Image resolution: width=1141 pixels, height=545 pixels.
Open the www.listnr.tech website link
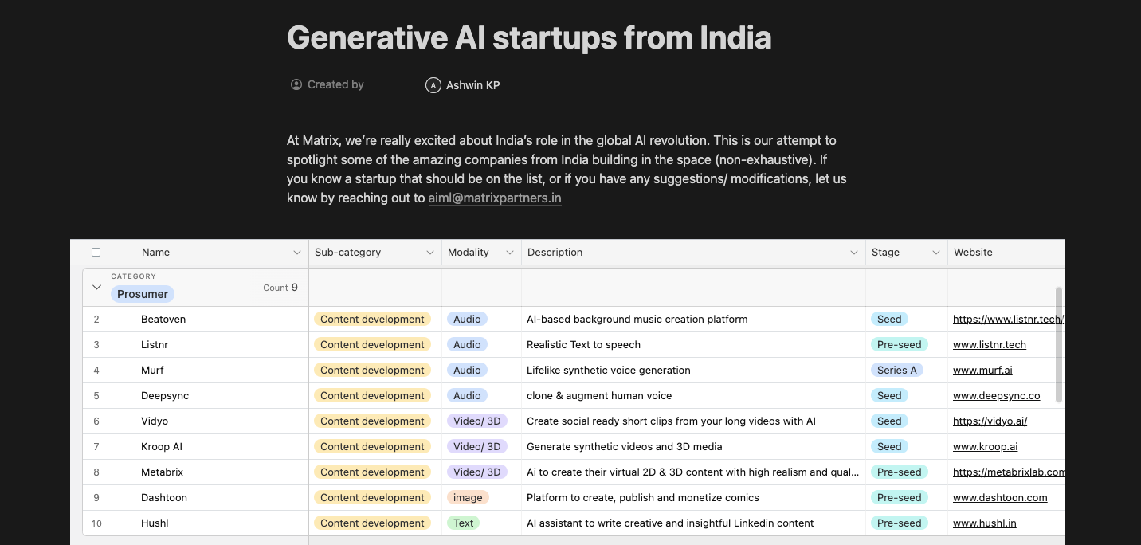click(x=990, y=345)
